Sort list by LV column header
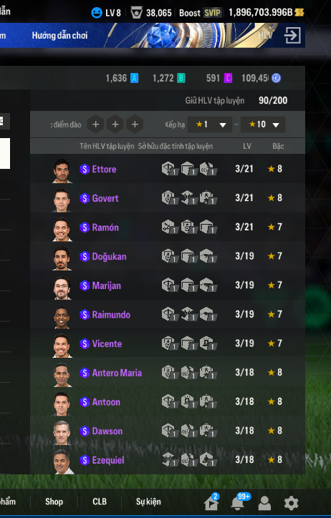 coord(247,146)
